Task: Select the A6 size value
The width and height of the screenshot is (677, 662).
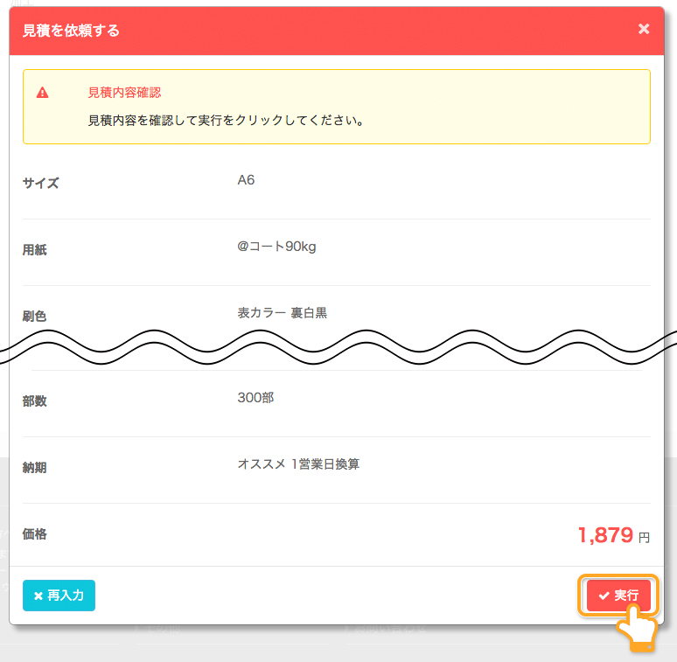Action: point(246,180)
